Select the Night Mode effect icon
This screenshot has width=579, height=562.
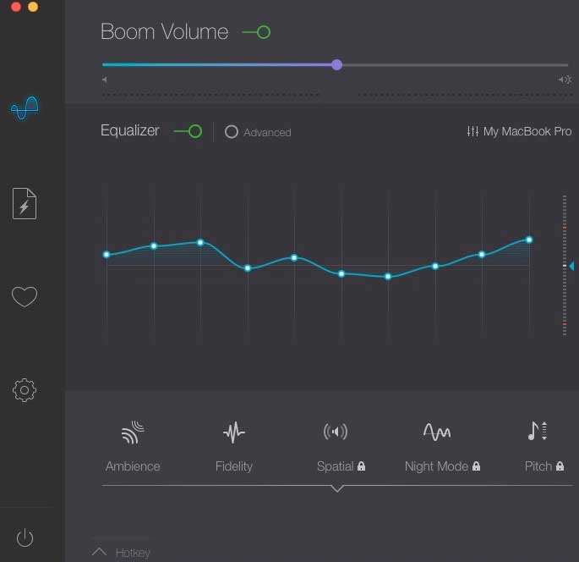(437, 432)
